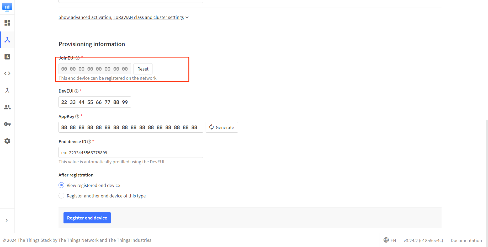Open the EN language selector
Viewport: 488px width, 247px height.
[x=390, y=240]
